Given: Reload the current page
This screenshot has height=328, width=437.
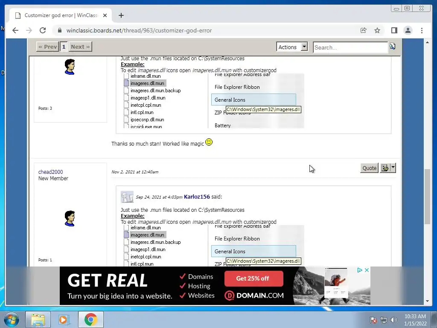Looking at the screenshot, I should pos(43,30).
